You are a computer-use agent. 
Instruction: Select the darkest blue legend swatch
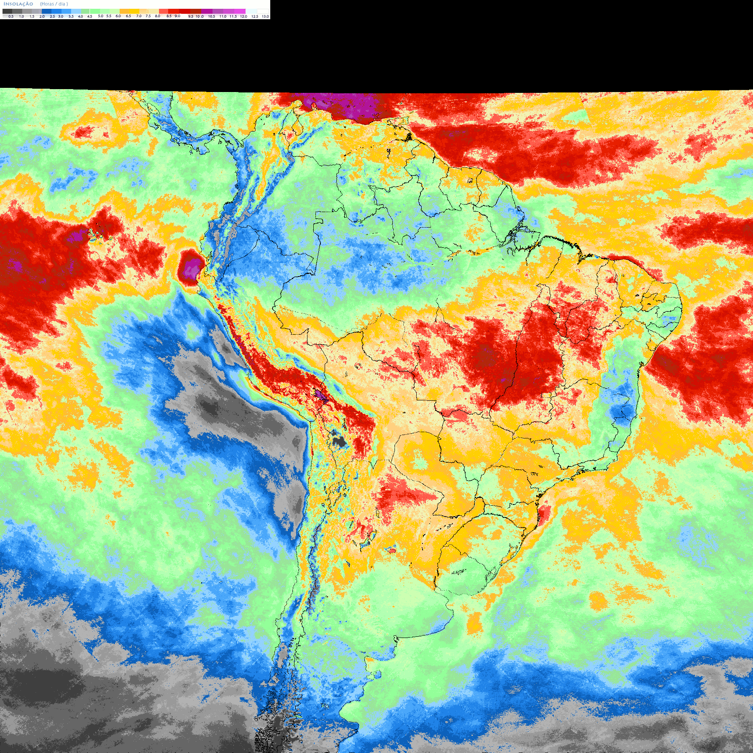(46, 11)
